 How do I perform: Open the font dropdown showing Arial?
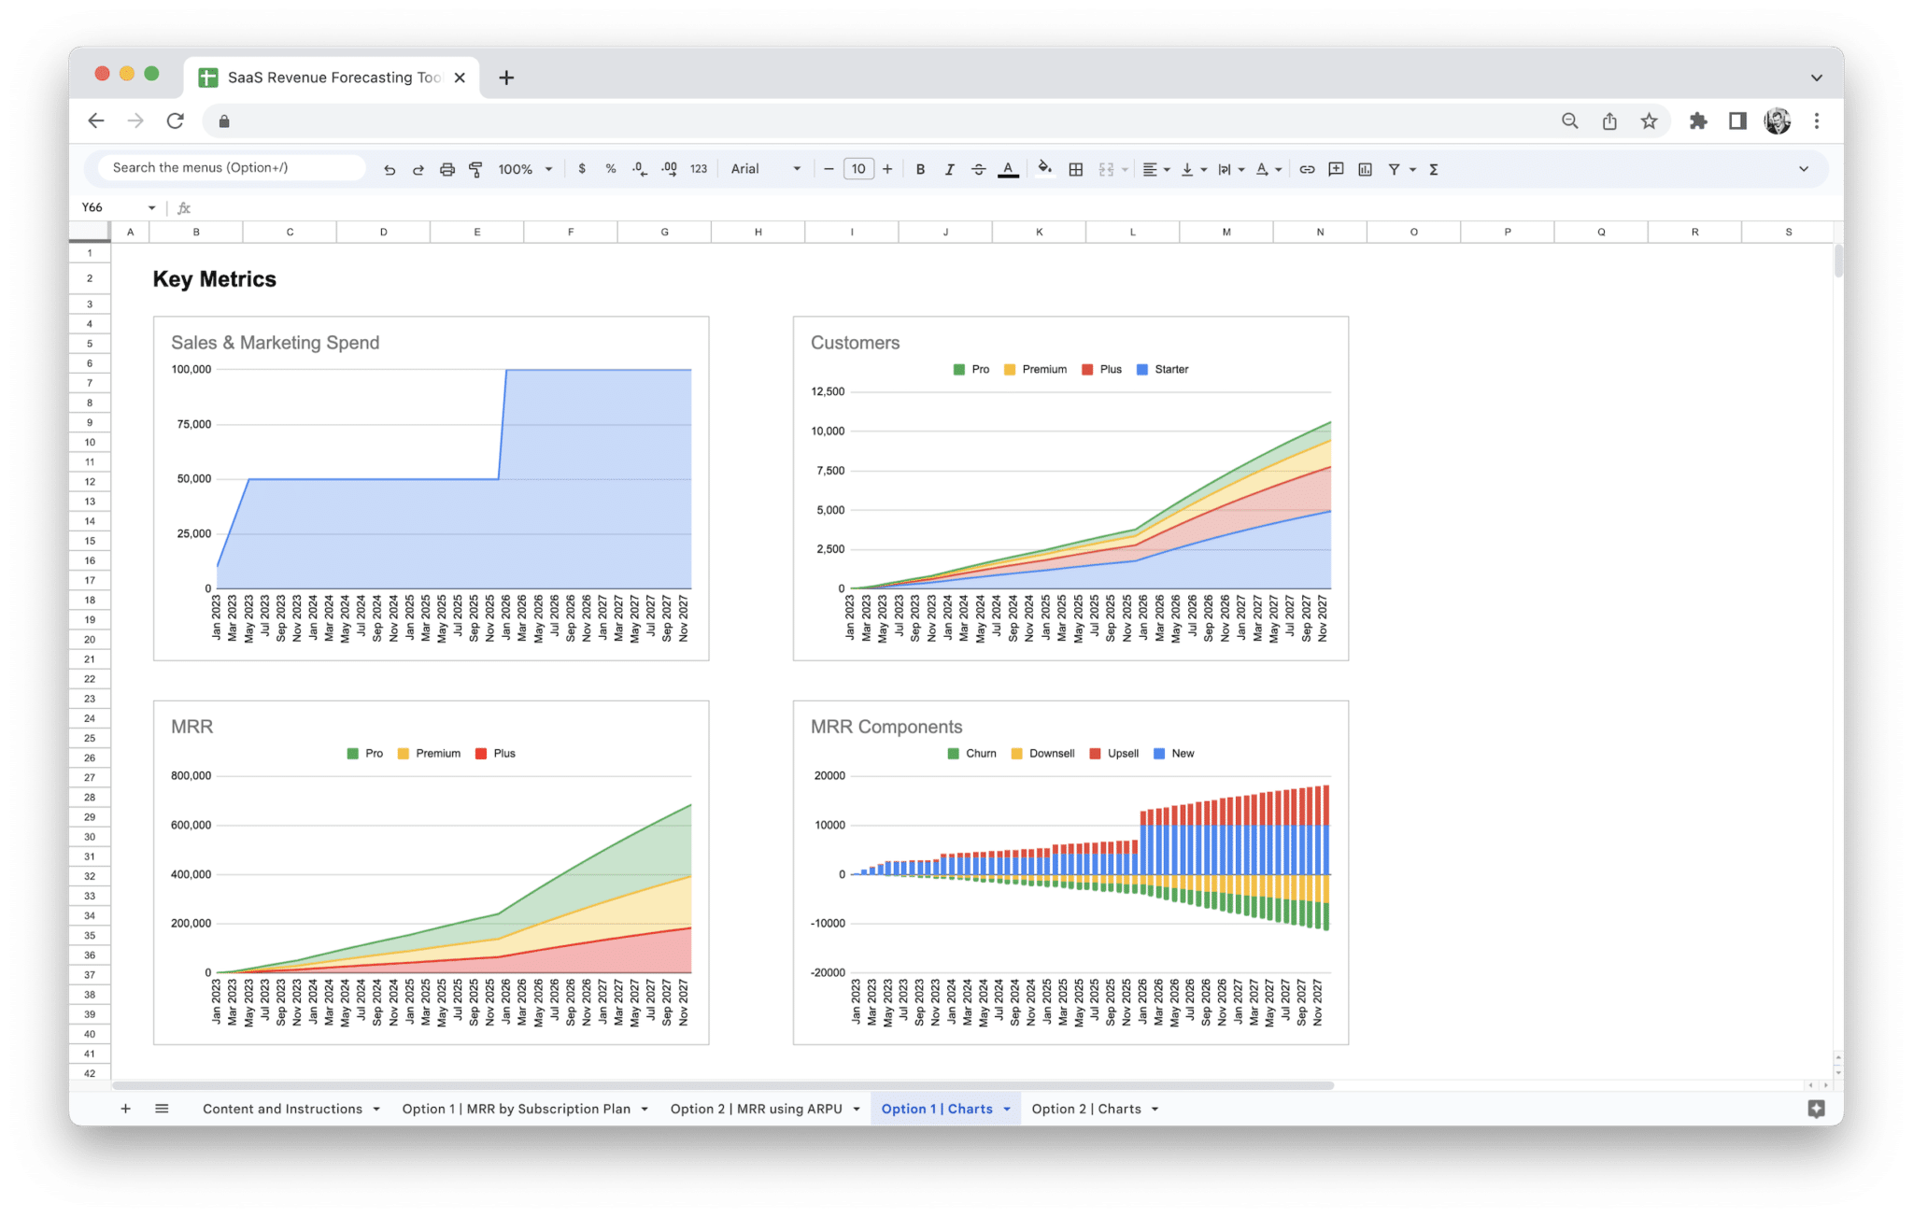tap(764, 169)
